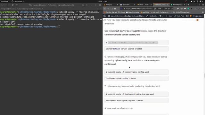Click 'kubectl apply -f deployment/nginx-ingress.yaml' code
The height and width of the screenshot is (115, 205).
(x=136, y=94)
